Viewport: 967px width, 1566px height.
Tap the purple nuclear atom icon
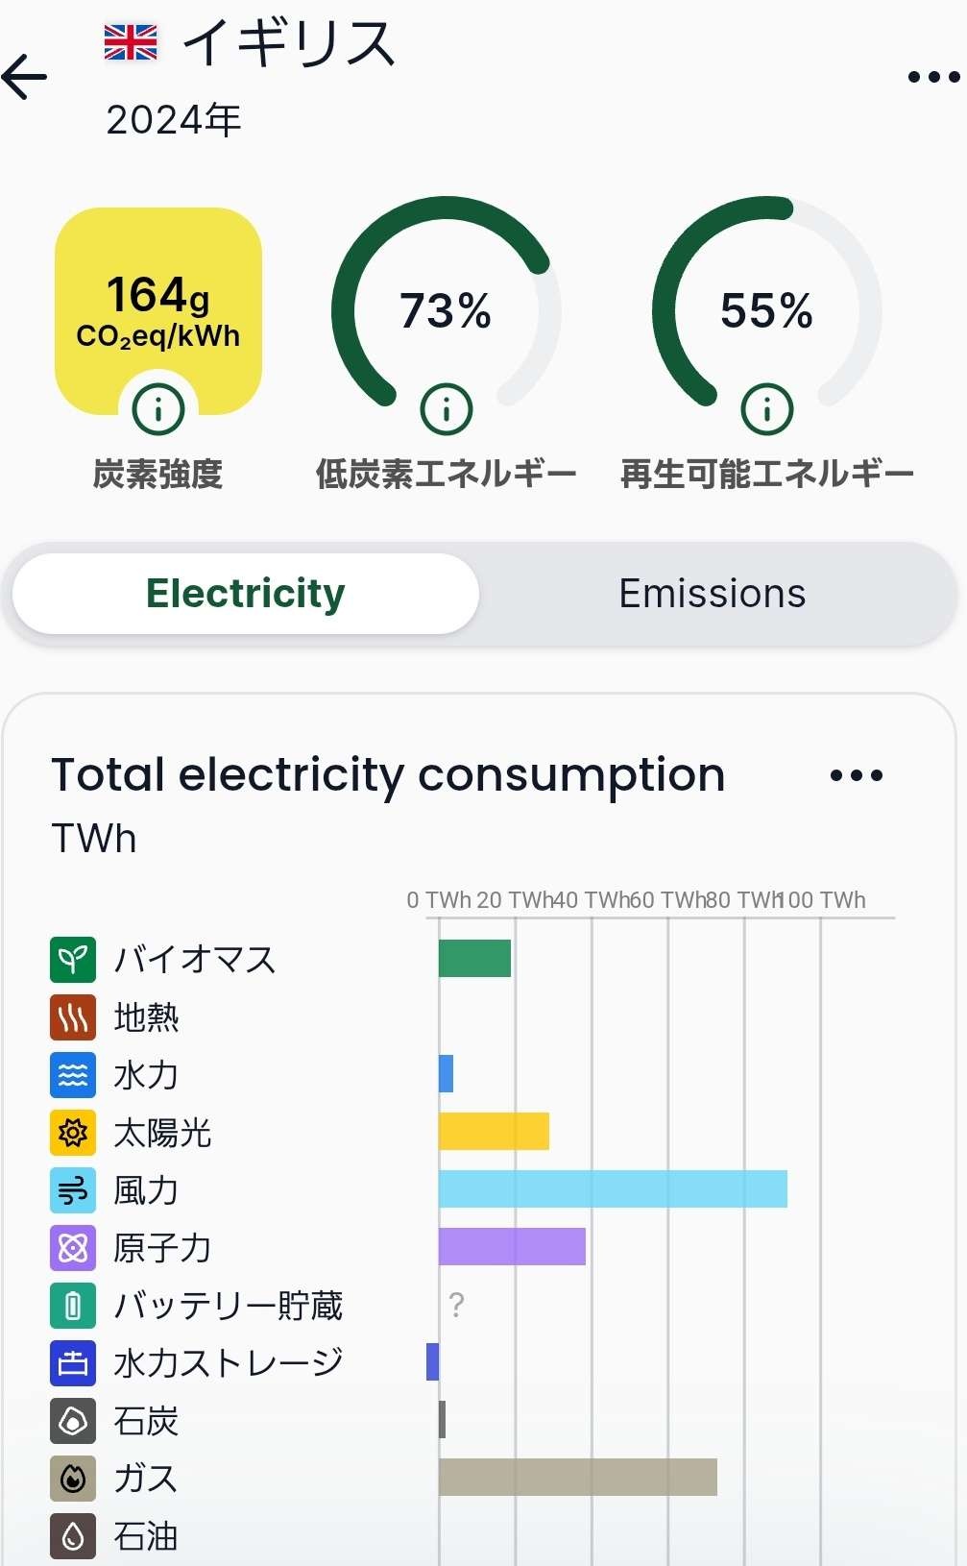click(73, 1248)
